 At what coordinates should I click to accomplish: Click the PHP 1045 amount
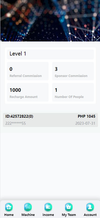(x=86, y=116)
